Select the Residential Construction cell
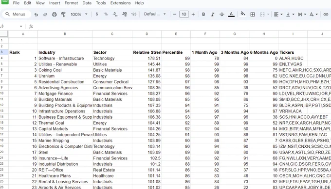This screenshot has height=189, width=331. pyautogui.click(x=65, y=82)
